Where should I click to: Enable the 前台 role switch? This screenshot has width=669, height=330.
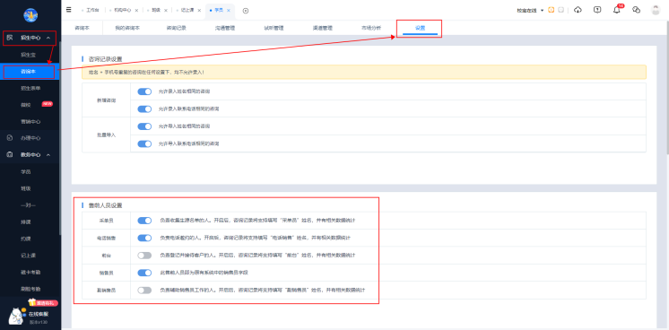(x=144, y=256)
